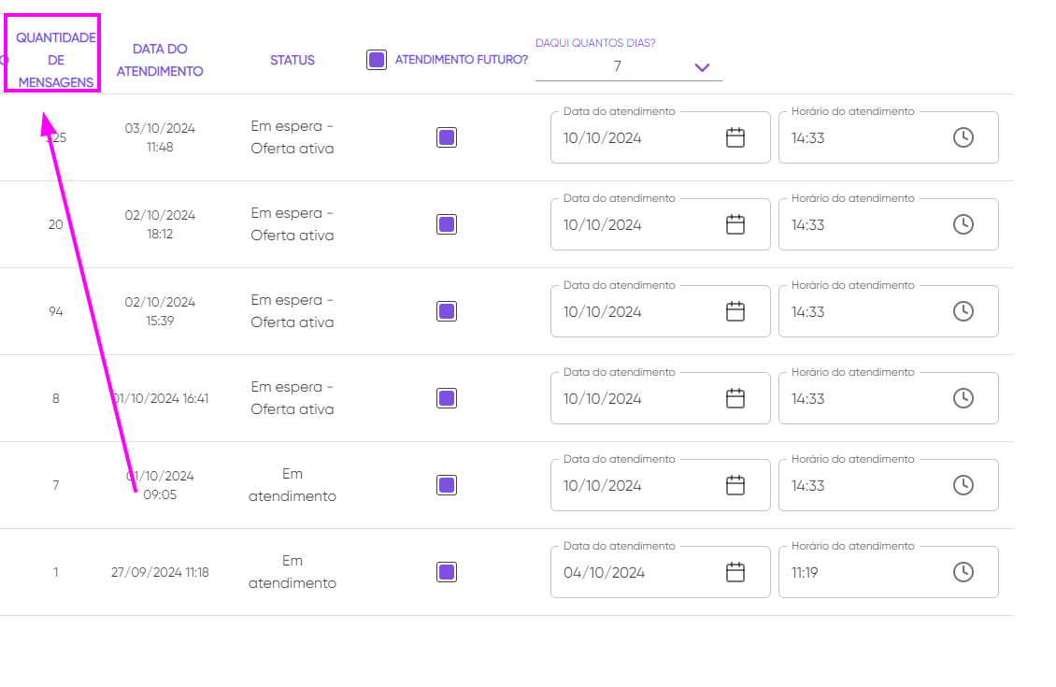Edit date field in 02/10/2024 18:12 row
The height and width of the screenshot is (687, 1056).
660,224
